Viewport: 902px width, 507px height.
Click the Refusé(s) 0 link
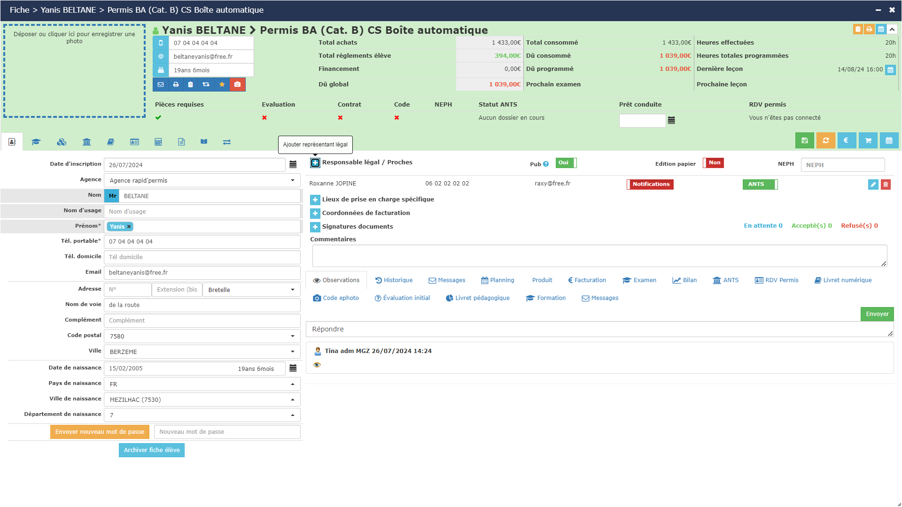(859, 226)
